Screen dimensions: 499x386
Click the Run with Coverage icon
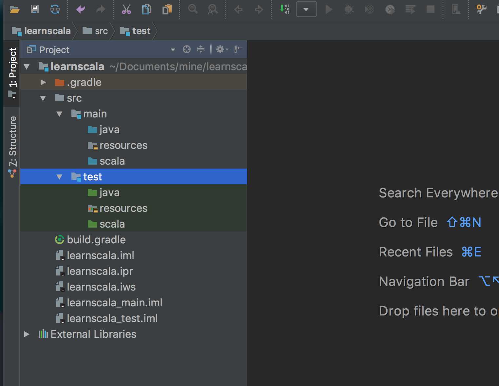tap(369, 9)
